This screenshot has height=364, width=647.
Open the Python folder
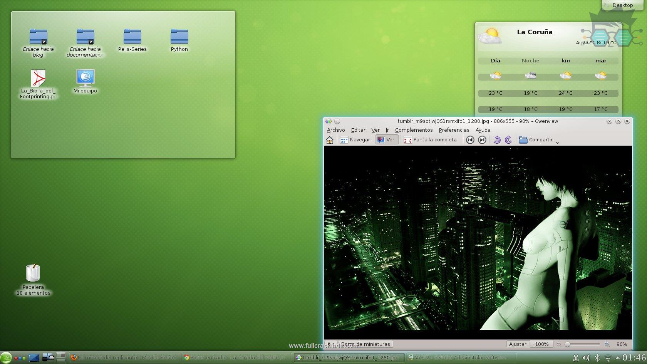[x=179, y=40]
